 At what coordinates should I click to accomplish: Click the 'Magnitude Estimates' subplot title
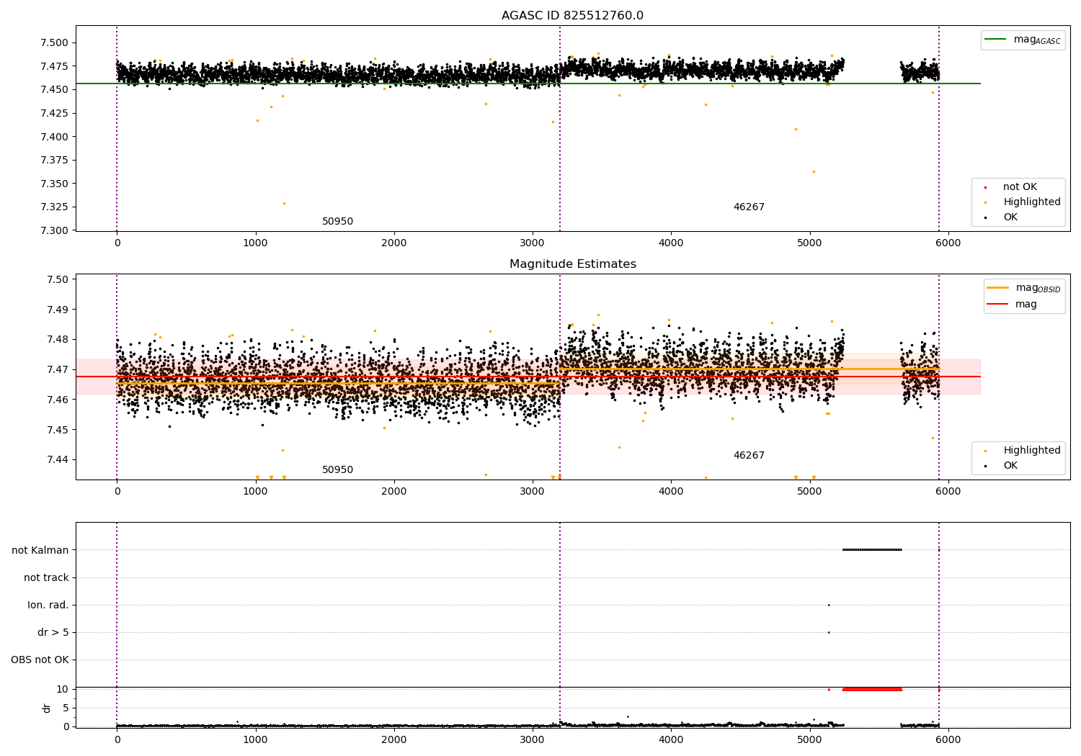click(572, 264)
